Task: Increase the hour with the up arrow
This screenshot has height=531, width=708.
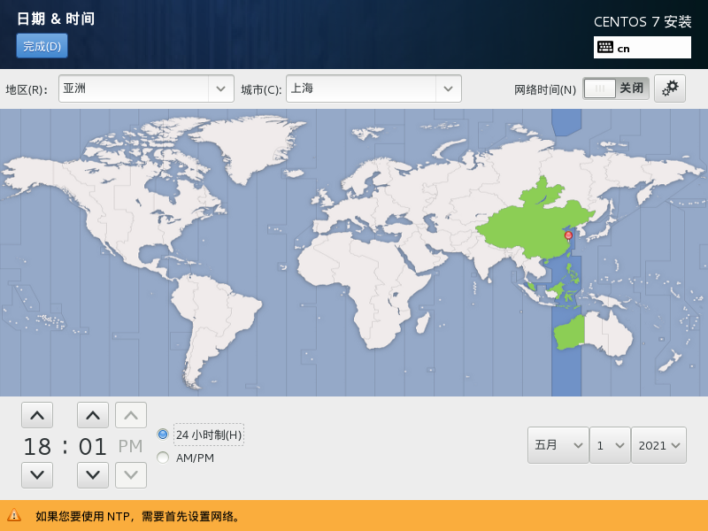Action: pyautogui.click(x=36, y=413)
